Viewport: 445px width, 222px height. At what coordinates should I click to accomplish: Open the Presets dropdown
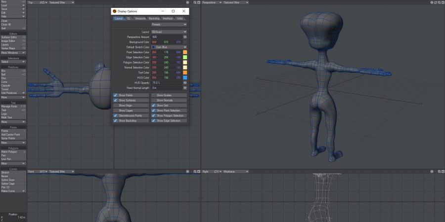tap(169, 24)
